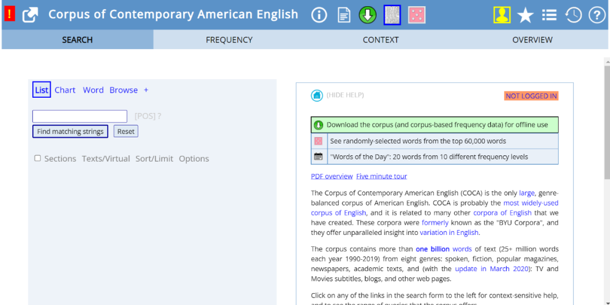Open favorites with the star icon
The height and width of the screenshot is (305, 610).
(525, 16)
